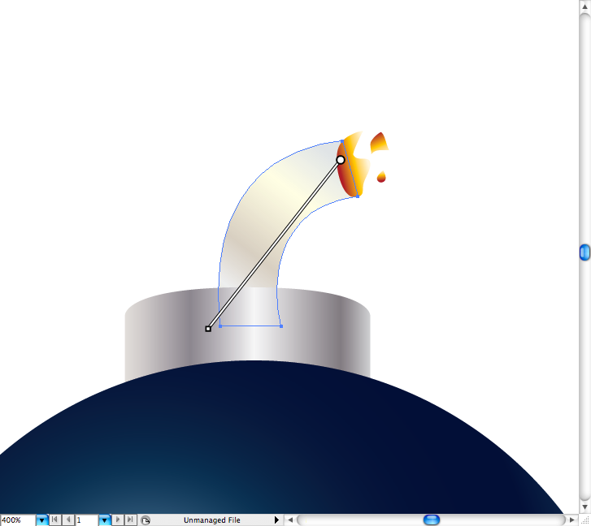Click the 400% zoom level field

[17, 520]
